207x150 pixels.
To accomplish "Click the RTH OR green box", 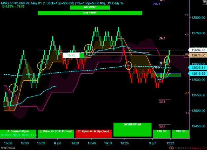I will 181,134.
